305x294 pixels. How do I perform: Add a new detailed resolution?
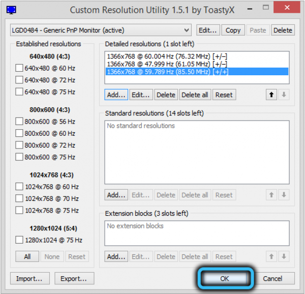point(116,95)
